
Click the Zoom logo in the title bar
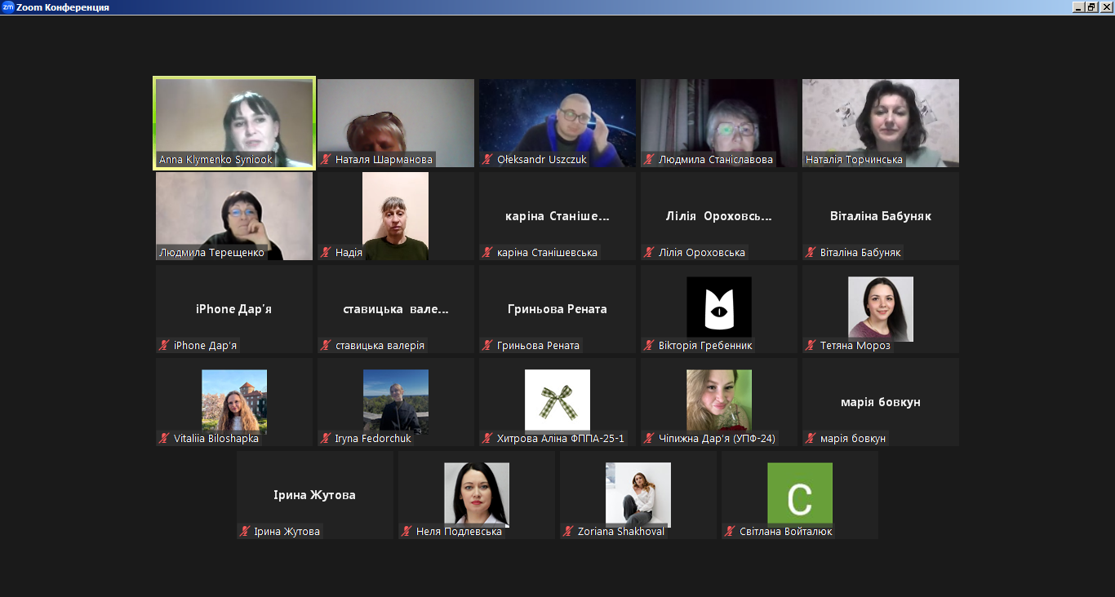7,7
